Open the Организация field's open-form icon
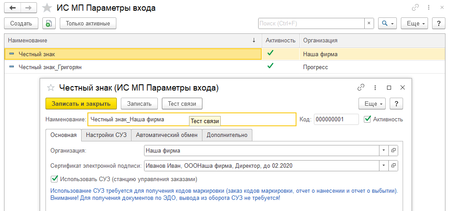Screen dimensions: 449x211 pos(393,151)
